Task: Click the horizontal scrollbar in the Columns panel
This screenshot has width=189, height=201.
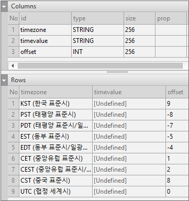Action: coord(100,66)
